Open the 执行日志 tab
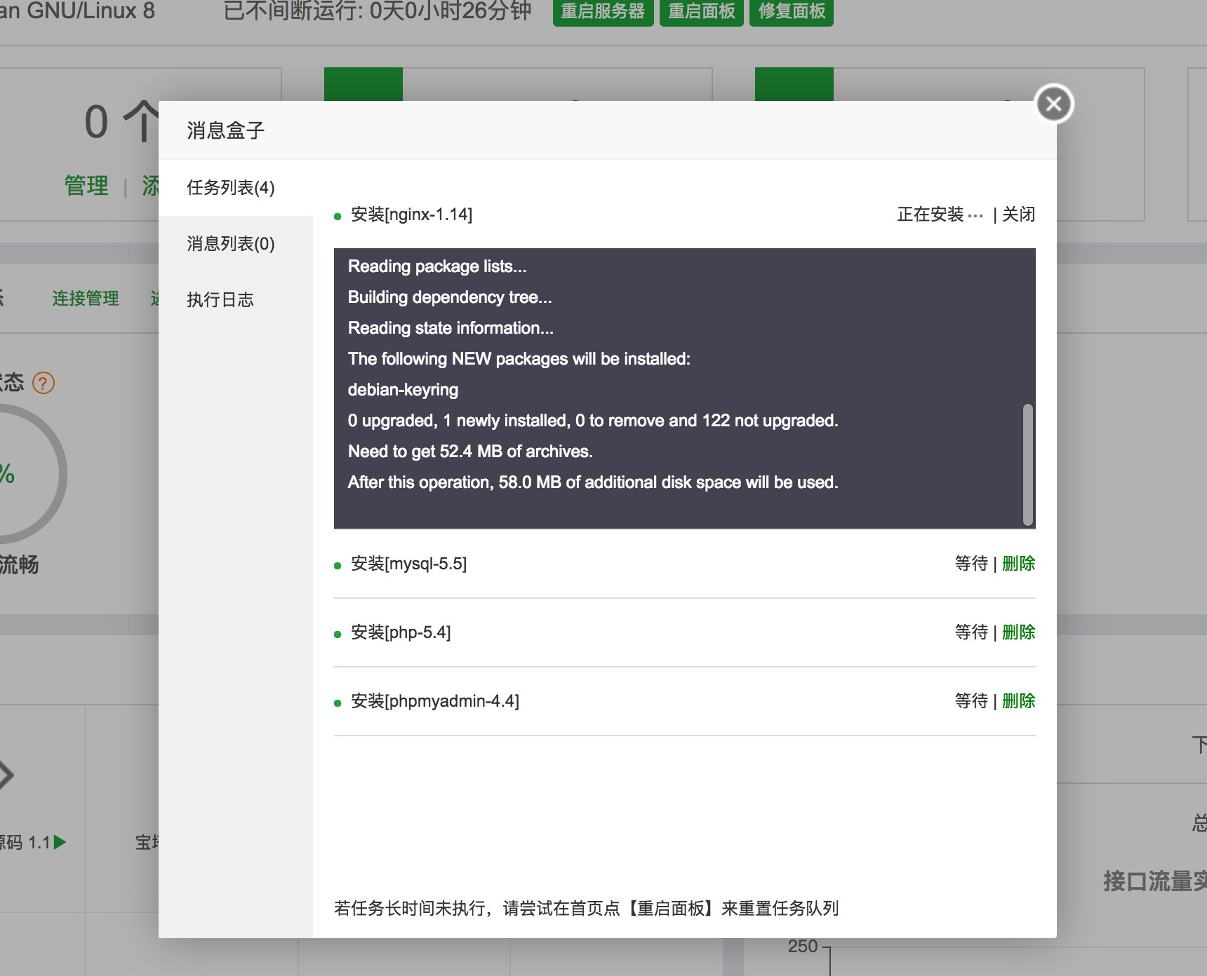Screen dimensions: 1207x976 tap(236, 300)
